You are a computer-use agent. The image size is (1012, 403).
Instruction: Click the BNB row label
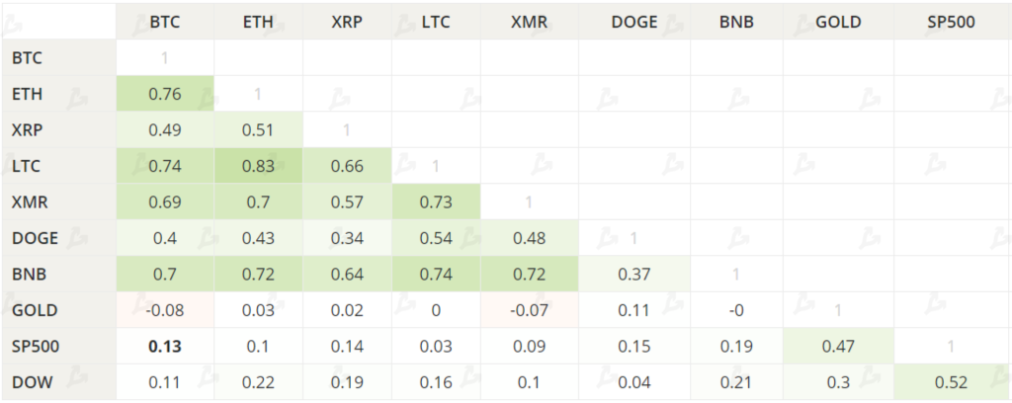click(x=29, y=274)
